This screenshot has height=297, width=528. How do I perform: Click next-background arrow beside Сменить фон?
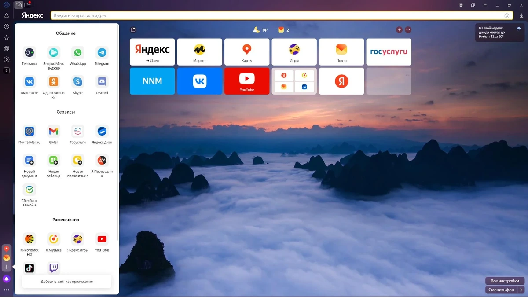521,290
